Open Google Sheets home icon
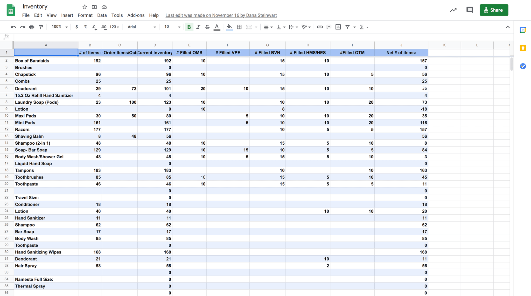 [x=11, y=10]
